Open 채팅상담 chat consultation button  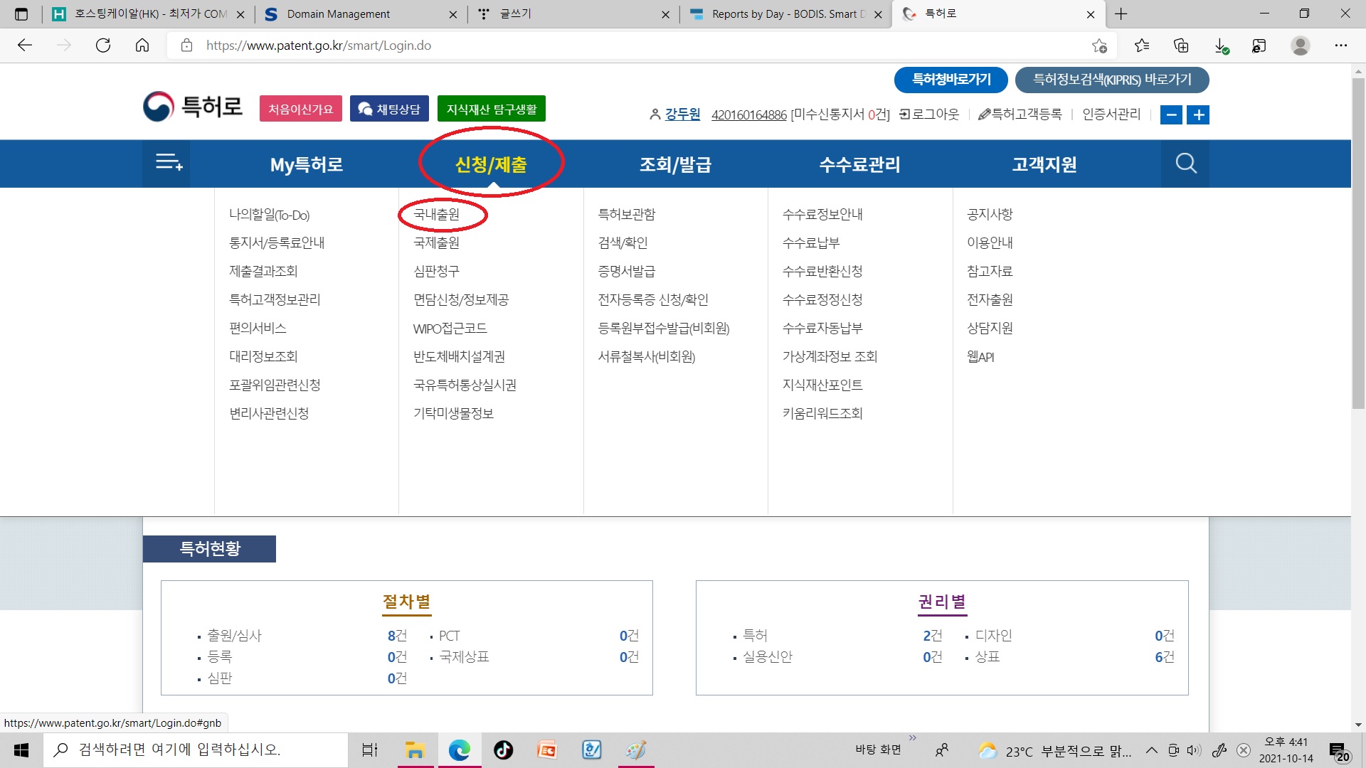(389, 109)
